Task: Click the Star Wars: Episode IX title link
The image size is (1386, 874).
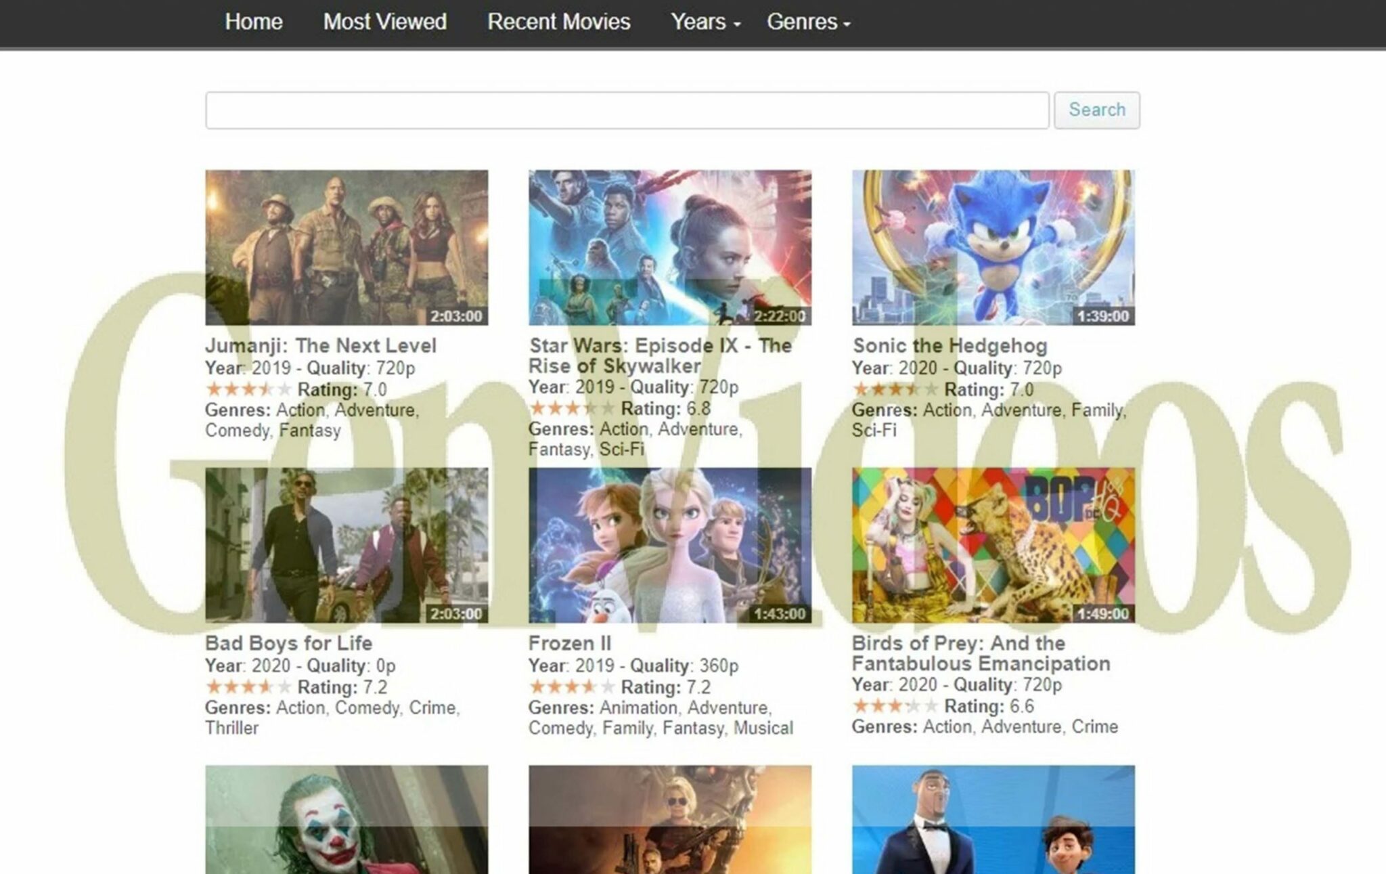Action: click(660, 356)
